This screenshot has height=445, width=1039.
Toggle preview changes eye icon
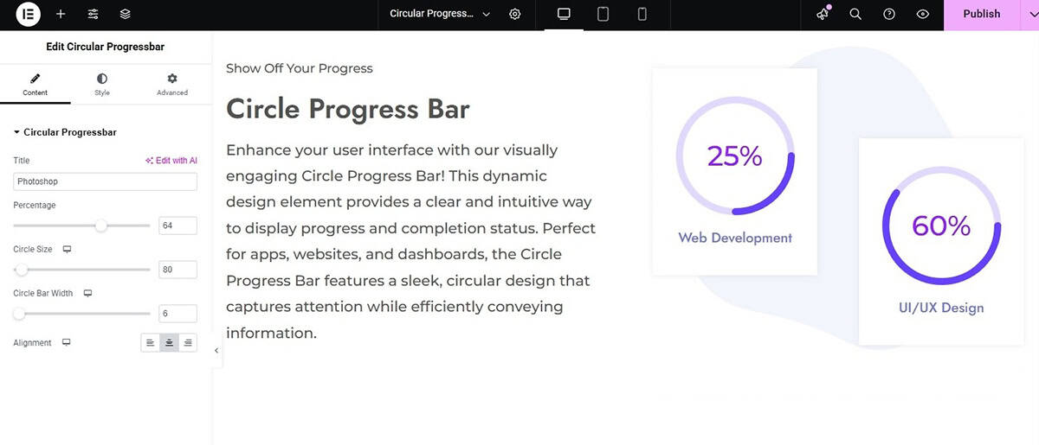923,14
